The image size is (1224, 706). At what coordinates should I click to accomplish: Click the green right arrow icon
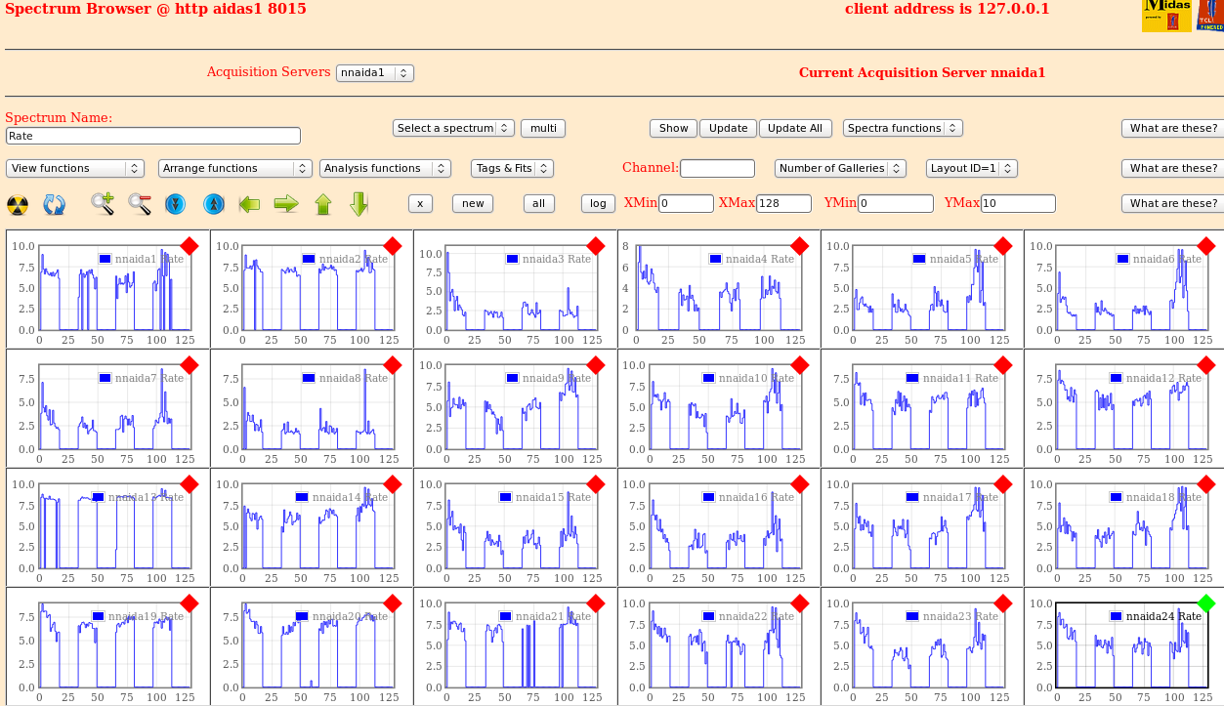point(285,204)
